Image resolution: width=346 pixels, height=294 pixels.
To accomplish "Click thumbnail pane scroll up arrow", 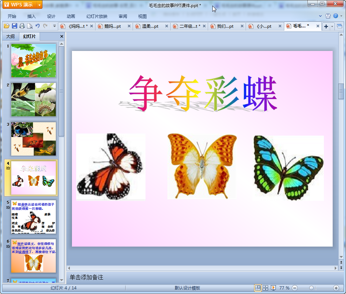I will point(62,44).
